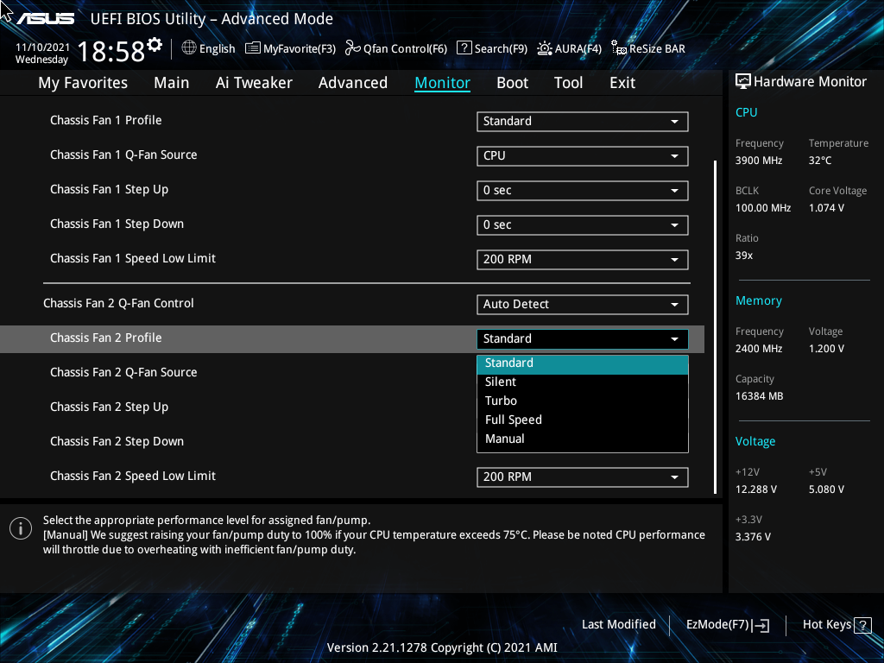The image size is (884, 663).
Task: Open Chassis Fan 1 Profile dropdown
Action: click(583, 121)
